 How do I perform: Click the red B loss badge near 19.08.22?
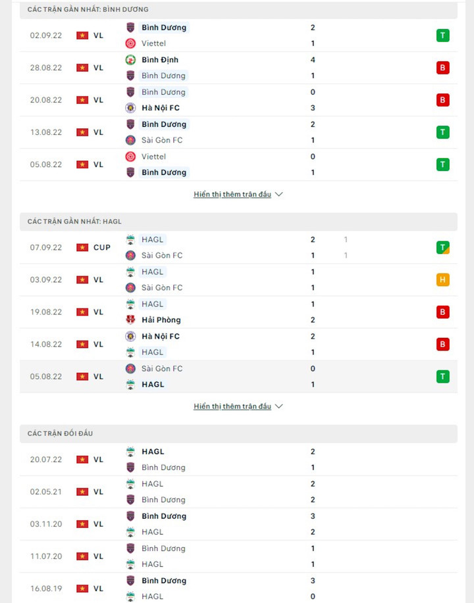click(442, 312)
